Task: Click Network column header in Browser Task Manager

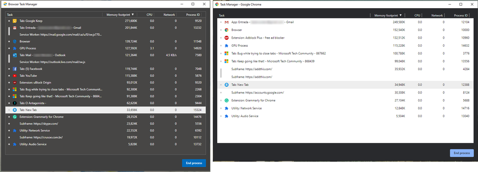Action: tap(169, 15)
